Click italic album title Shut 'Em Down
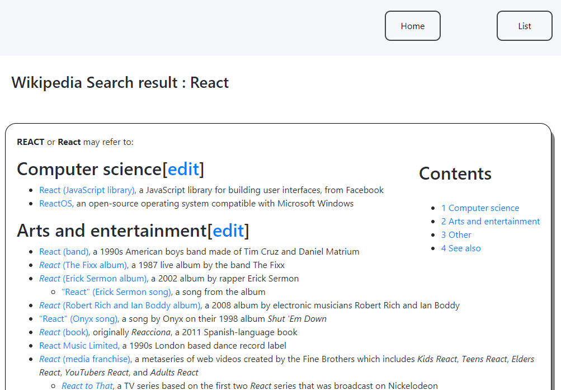The height and width of the screenshot is (390, 561). [x=297, y=319]
